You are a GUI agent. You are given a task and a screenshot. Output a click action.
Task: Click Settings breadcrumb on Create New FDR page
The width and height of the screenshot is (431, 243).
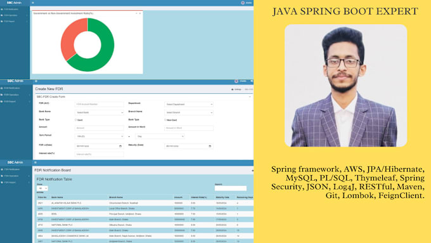point(236,89)
